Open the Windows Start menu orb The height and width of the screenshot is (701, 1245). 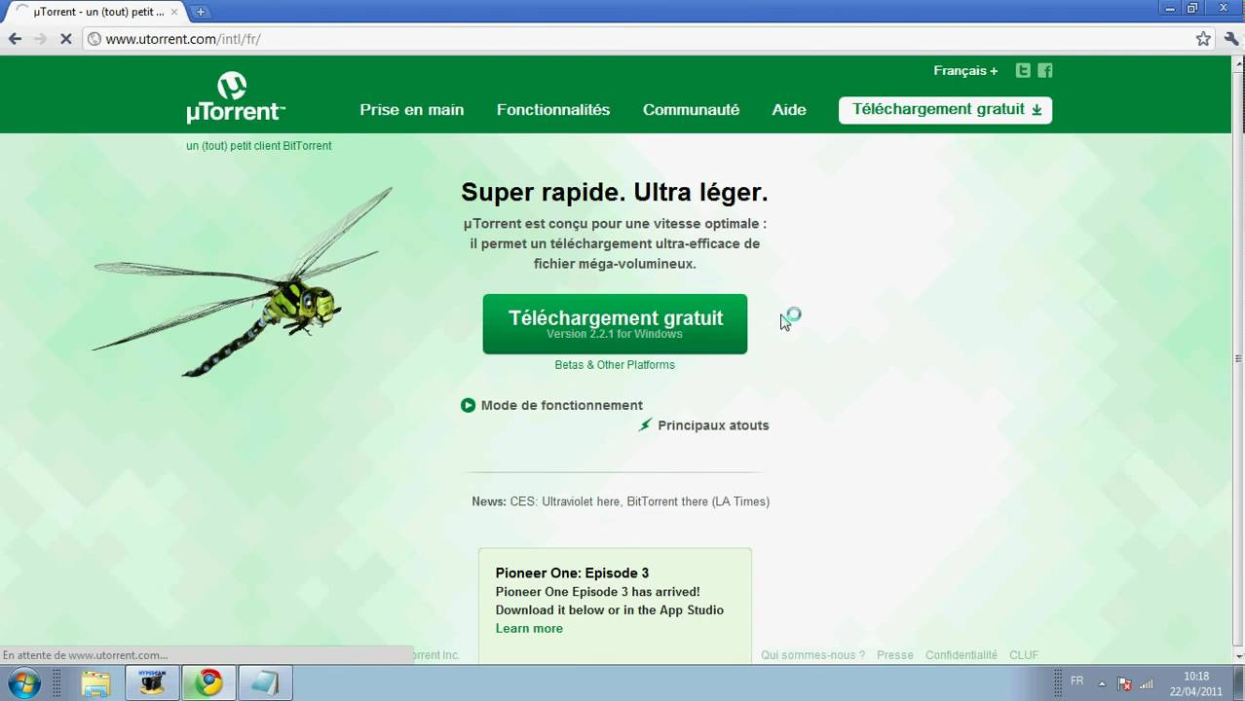click(x=23, y=683)
